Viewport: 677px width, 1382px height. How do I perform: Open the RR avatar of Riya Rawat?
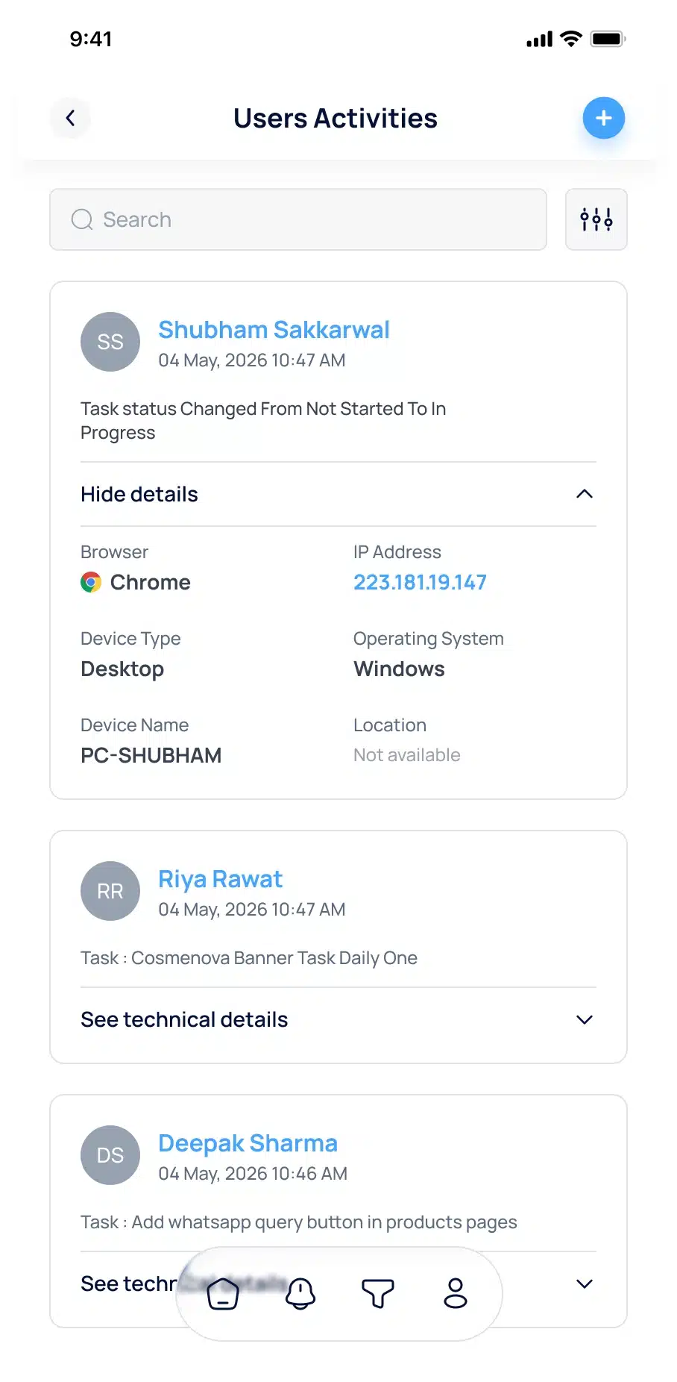coord(110,891)
